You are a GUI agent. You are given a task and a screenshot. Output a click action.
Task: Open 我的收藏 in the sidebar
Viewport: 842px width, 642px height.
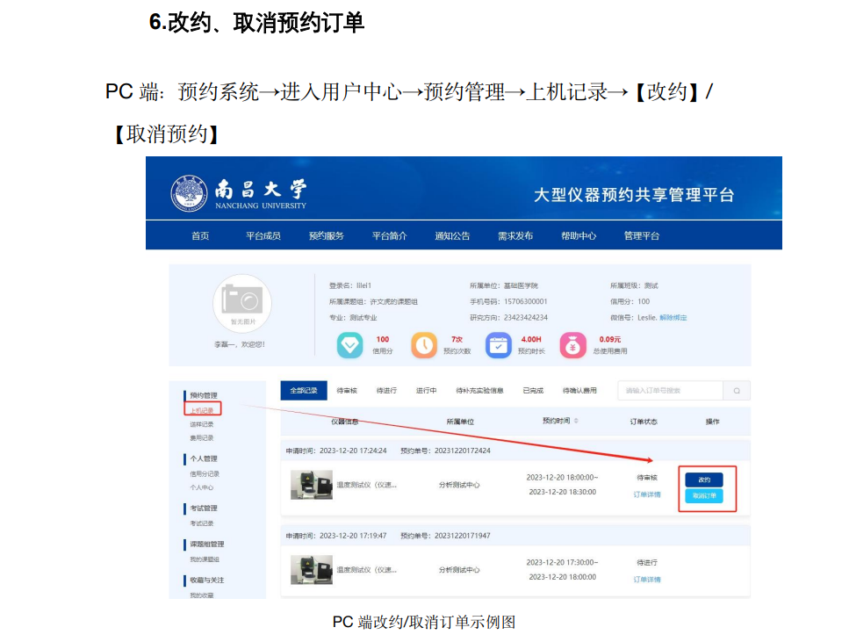pyautogui.click(x=201, y=595)
